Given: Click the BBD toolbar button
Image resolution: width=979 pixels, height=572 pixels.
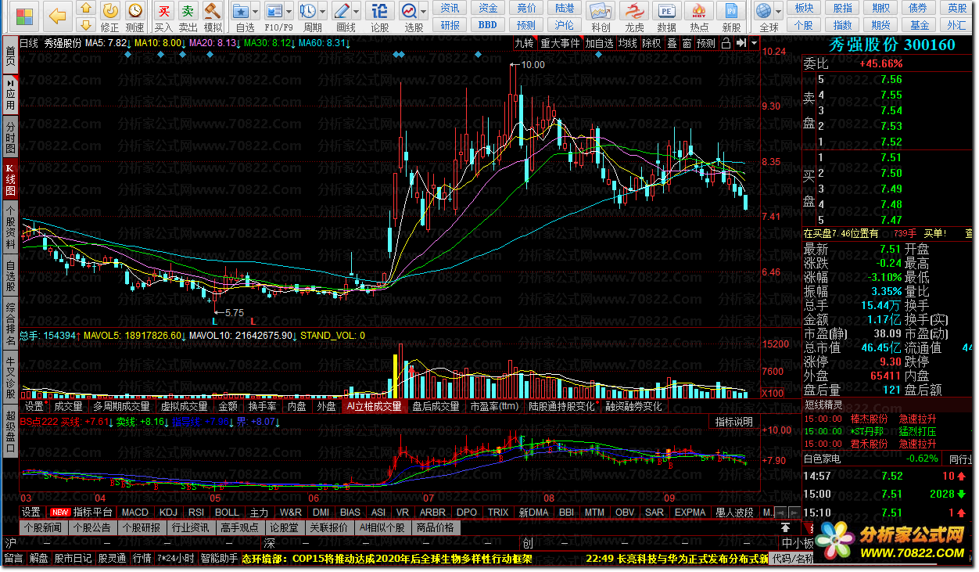Looking at the screenshot, I should point(488,24).
